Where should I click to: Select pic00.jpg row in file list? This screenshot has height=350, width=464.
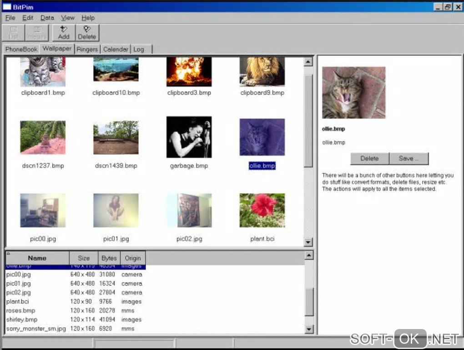point(76,274)
